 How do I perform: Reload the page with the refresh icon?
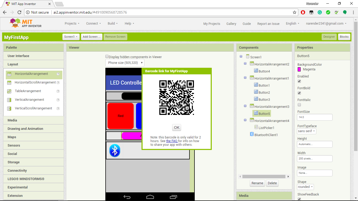click(x=19, y=12)
